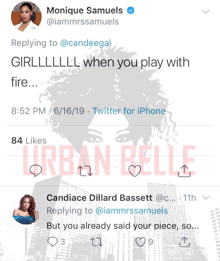Viewport: 220px width, 261px height.
Task: Open Candiace Dillard Bassett's profile photo
Action: click(x=26, y=209)
